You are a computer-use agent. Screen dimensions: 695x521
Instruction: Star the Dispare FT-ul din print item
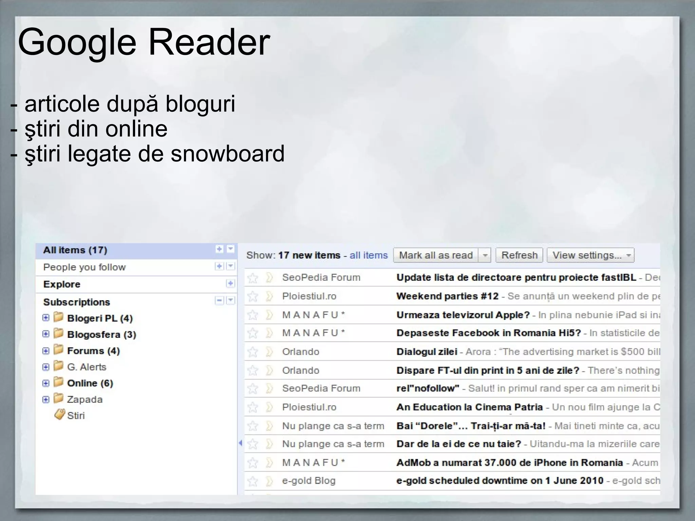click(x=252, y=370)
